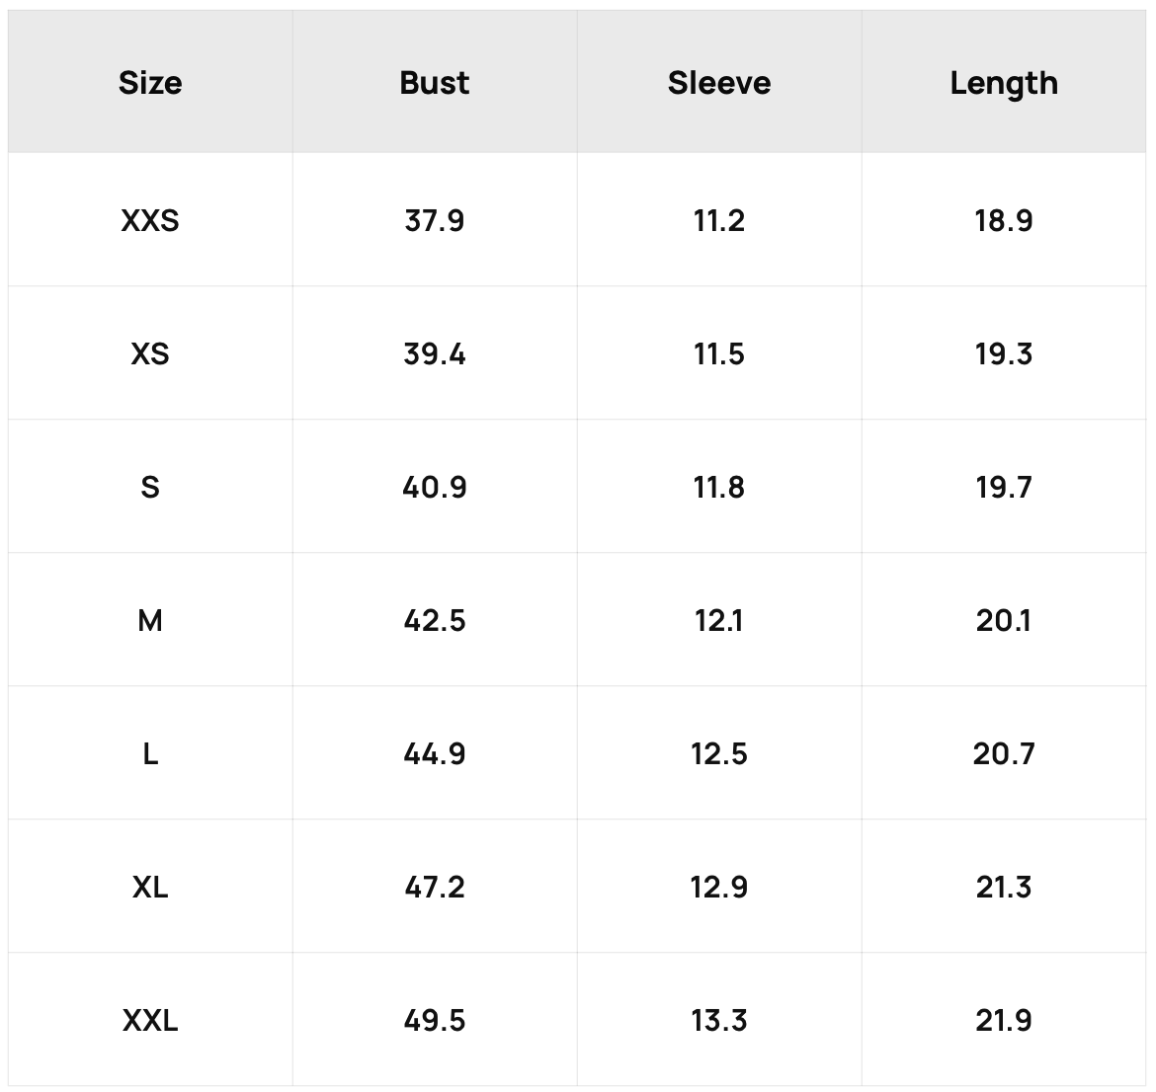The image size is (1156, 1092).
Task: Click length value 18.9
Action: click(x=1004, y=220)
